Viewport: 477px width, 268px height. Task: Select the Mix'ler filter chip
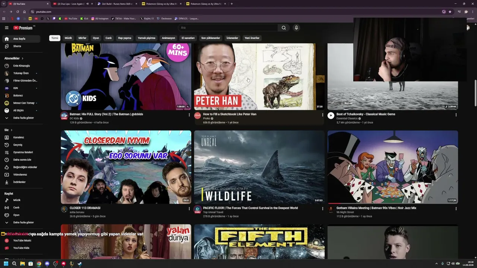(82, 38)
